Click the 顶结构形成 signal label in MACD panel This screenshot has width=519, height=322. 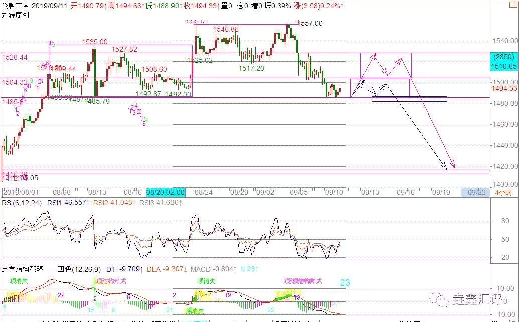pos(111,281)
